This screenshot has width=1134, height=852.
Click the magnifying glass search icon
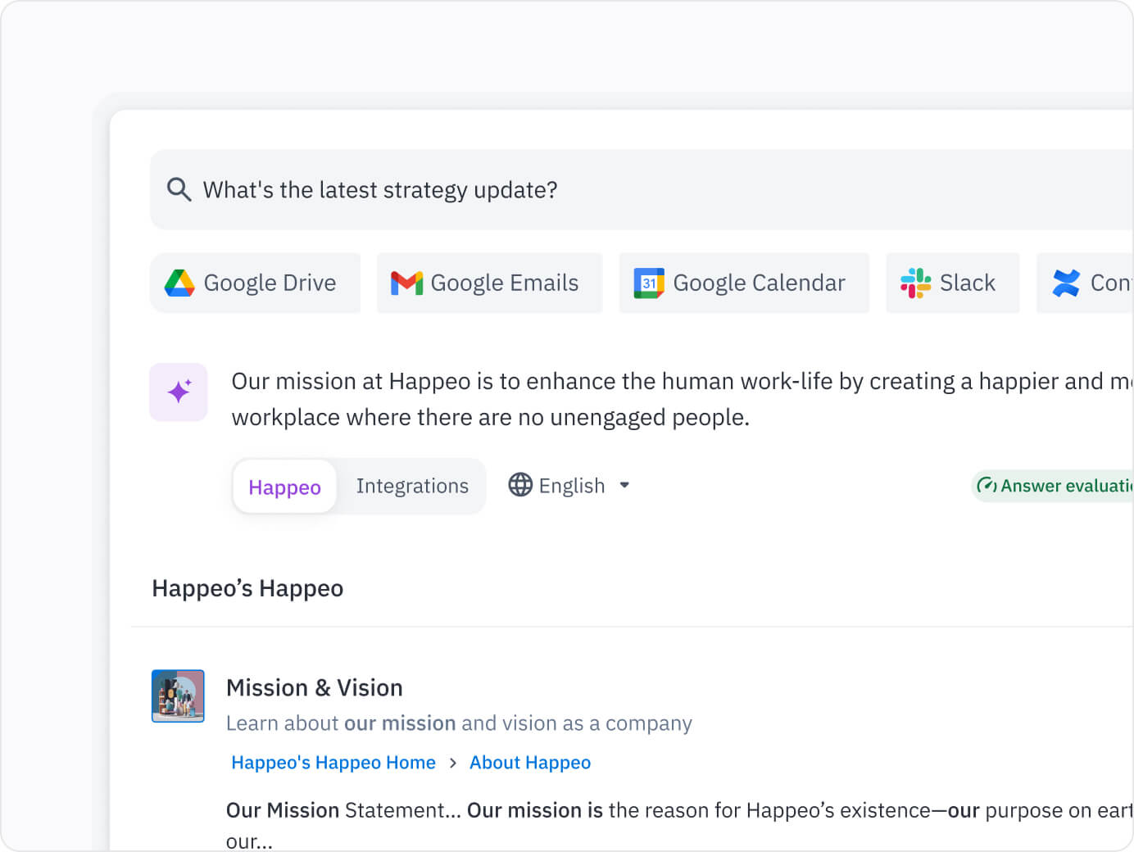click(179, 189)
